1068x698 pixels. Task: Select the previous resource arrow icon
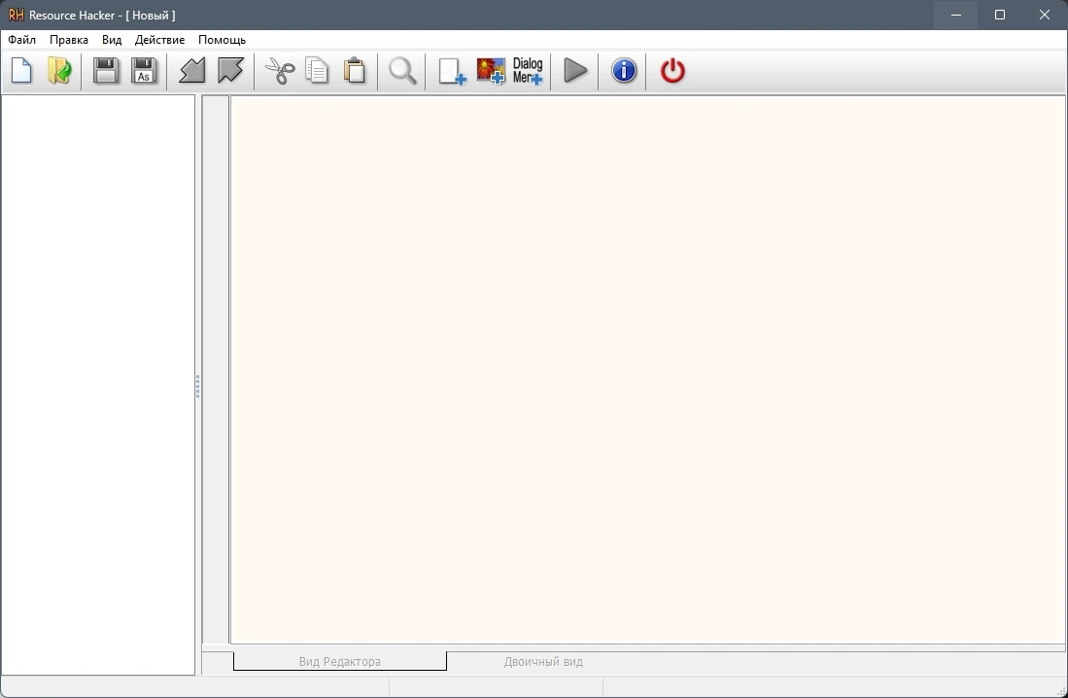192,71
